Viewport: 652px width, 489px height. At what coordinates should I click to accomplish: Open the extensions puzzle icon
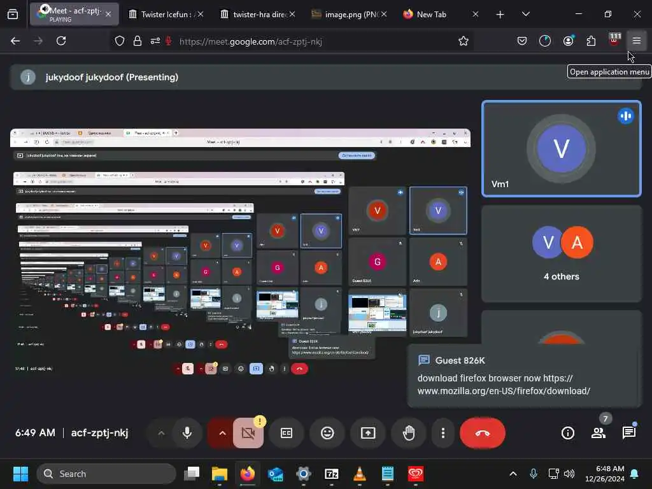pos(591,41)
